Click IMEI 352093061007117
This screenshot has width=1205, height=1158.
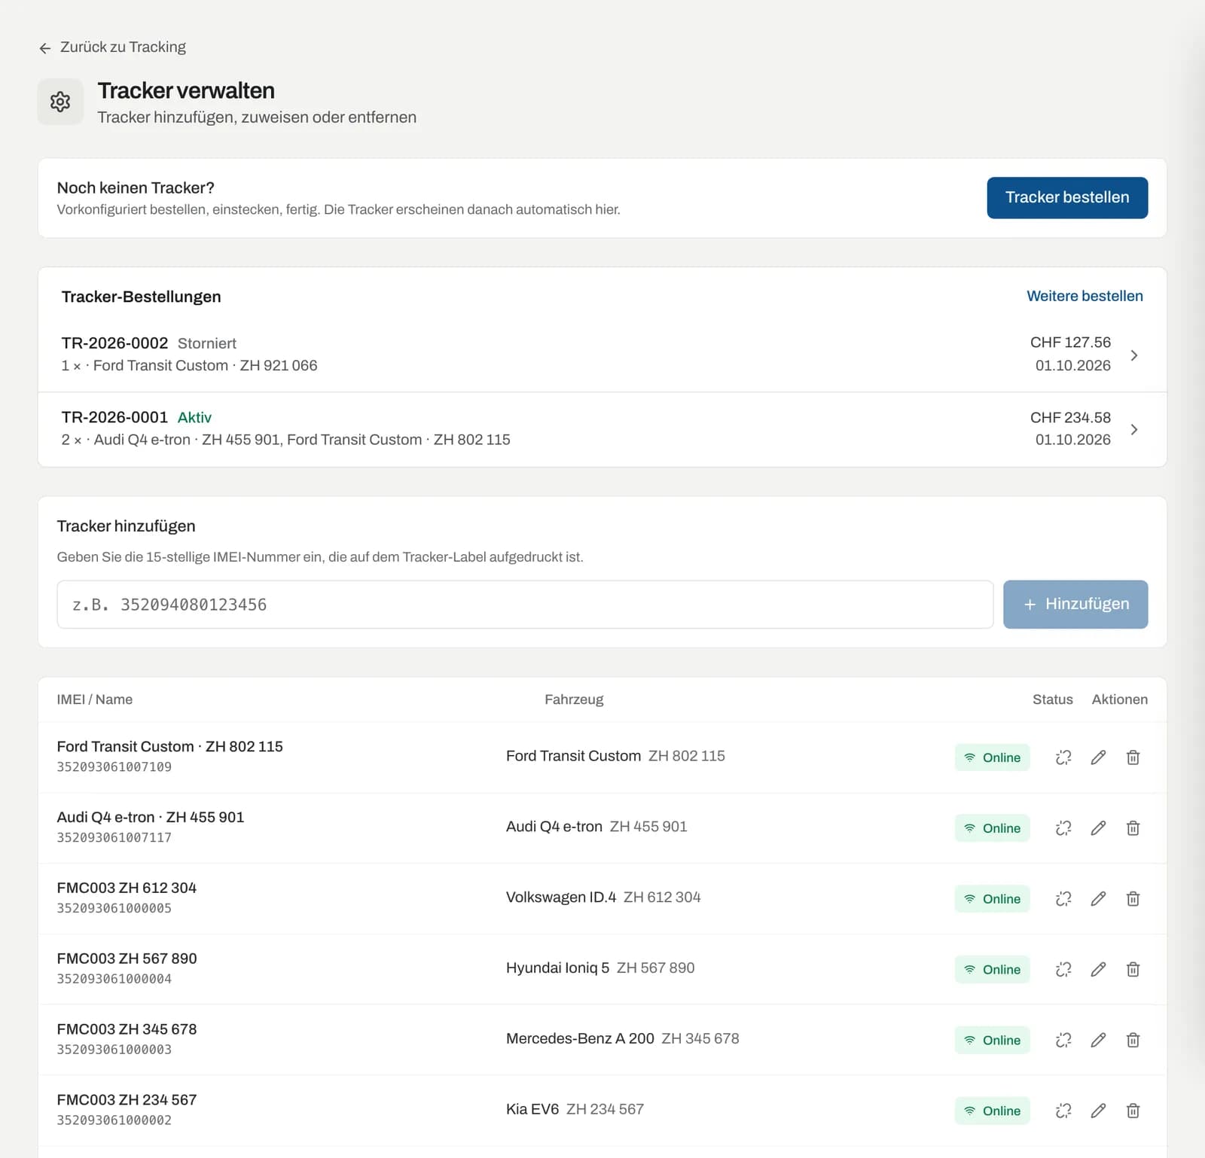pos(114,837)
